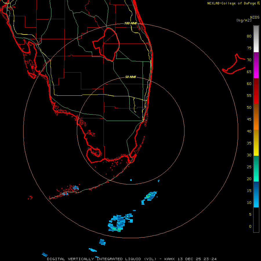Screen dimensions: 261x261
Task: Click the large radar echo cluster south of Keys
Action: 120,223
